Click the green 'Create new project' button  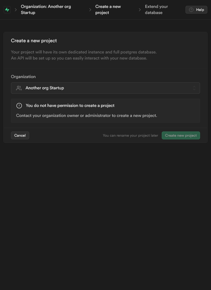[181, 135]
